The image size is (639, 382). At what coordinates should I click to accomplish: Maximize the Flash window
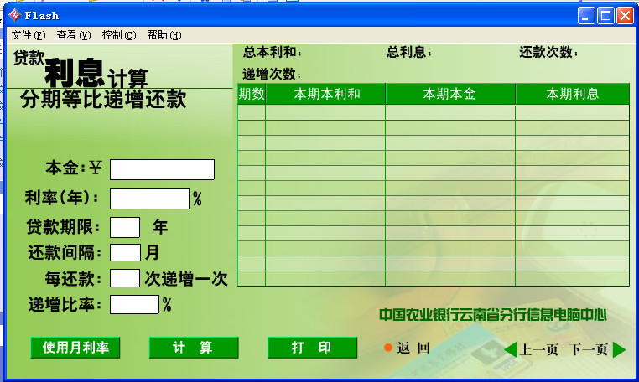pyautogui.click(x=605, y=16)
